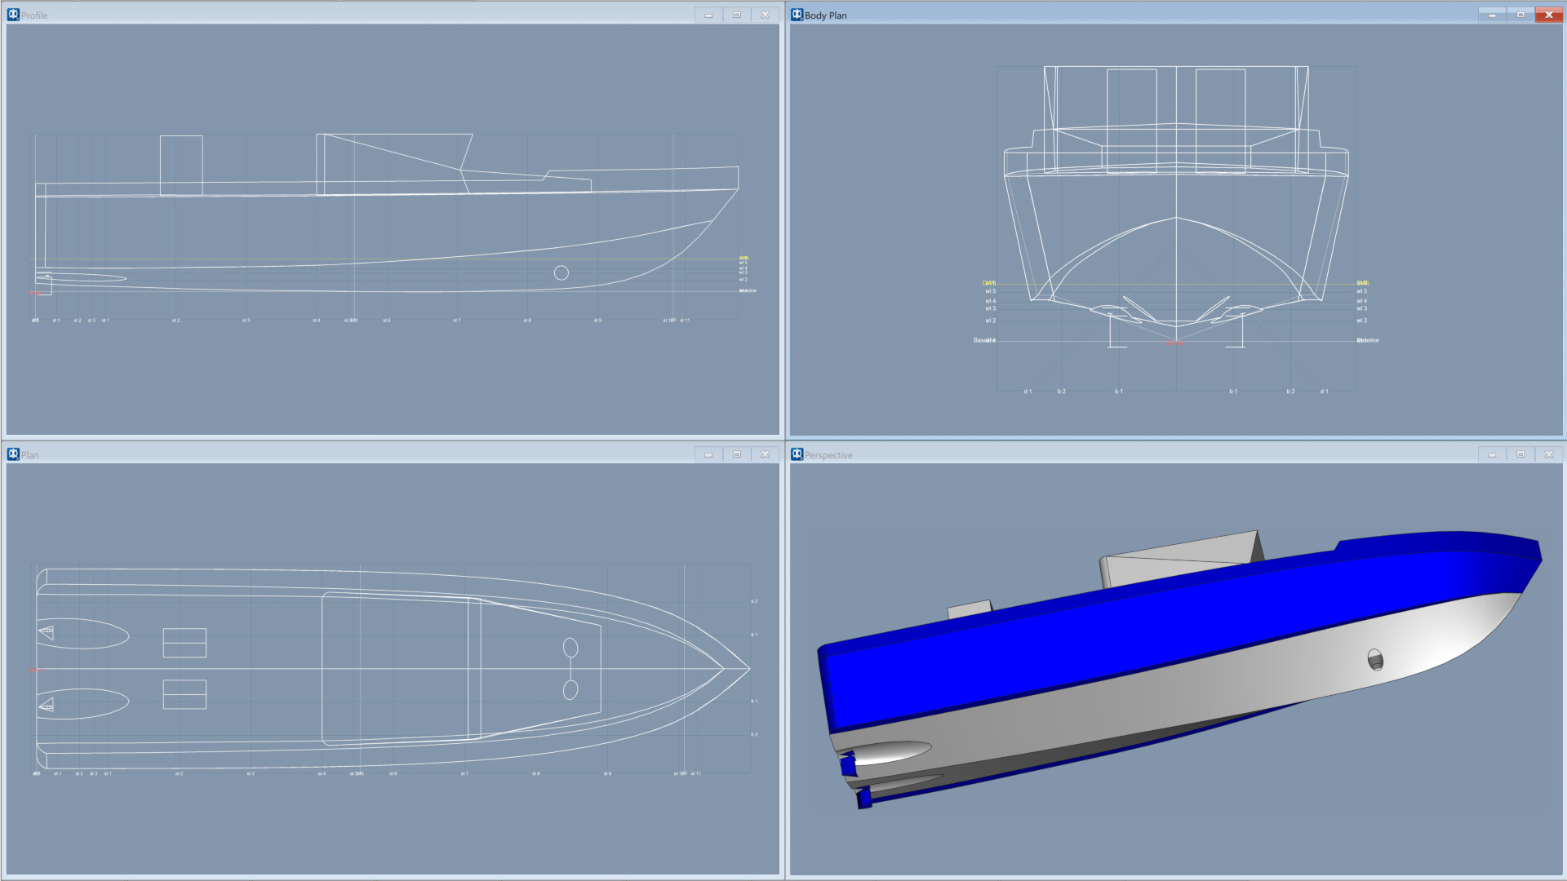The width and height of the screenshot is (1567, 881).
Task: Activate the Body Plan title bar text
Action: point(825,15)
